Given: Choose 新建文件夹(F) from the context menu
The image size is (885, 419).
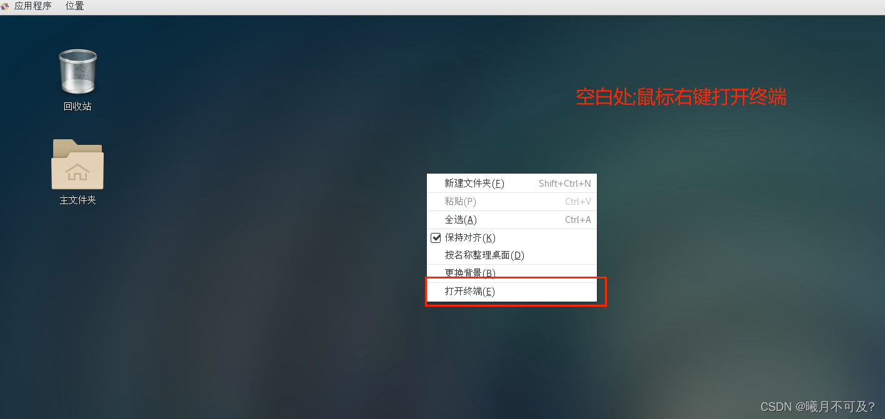Looking at the screenshot, I should click(511, 183).
